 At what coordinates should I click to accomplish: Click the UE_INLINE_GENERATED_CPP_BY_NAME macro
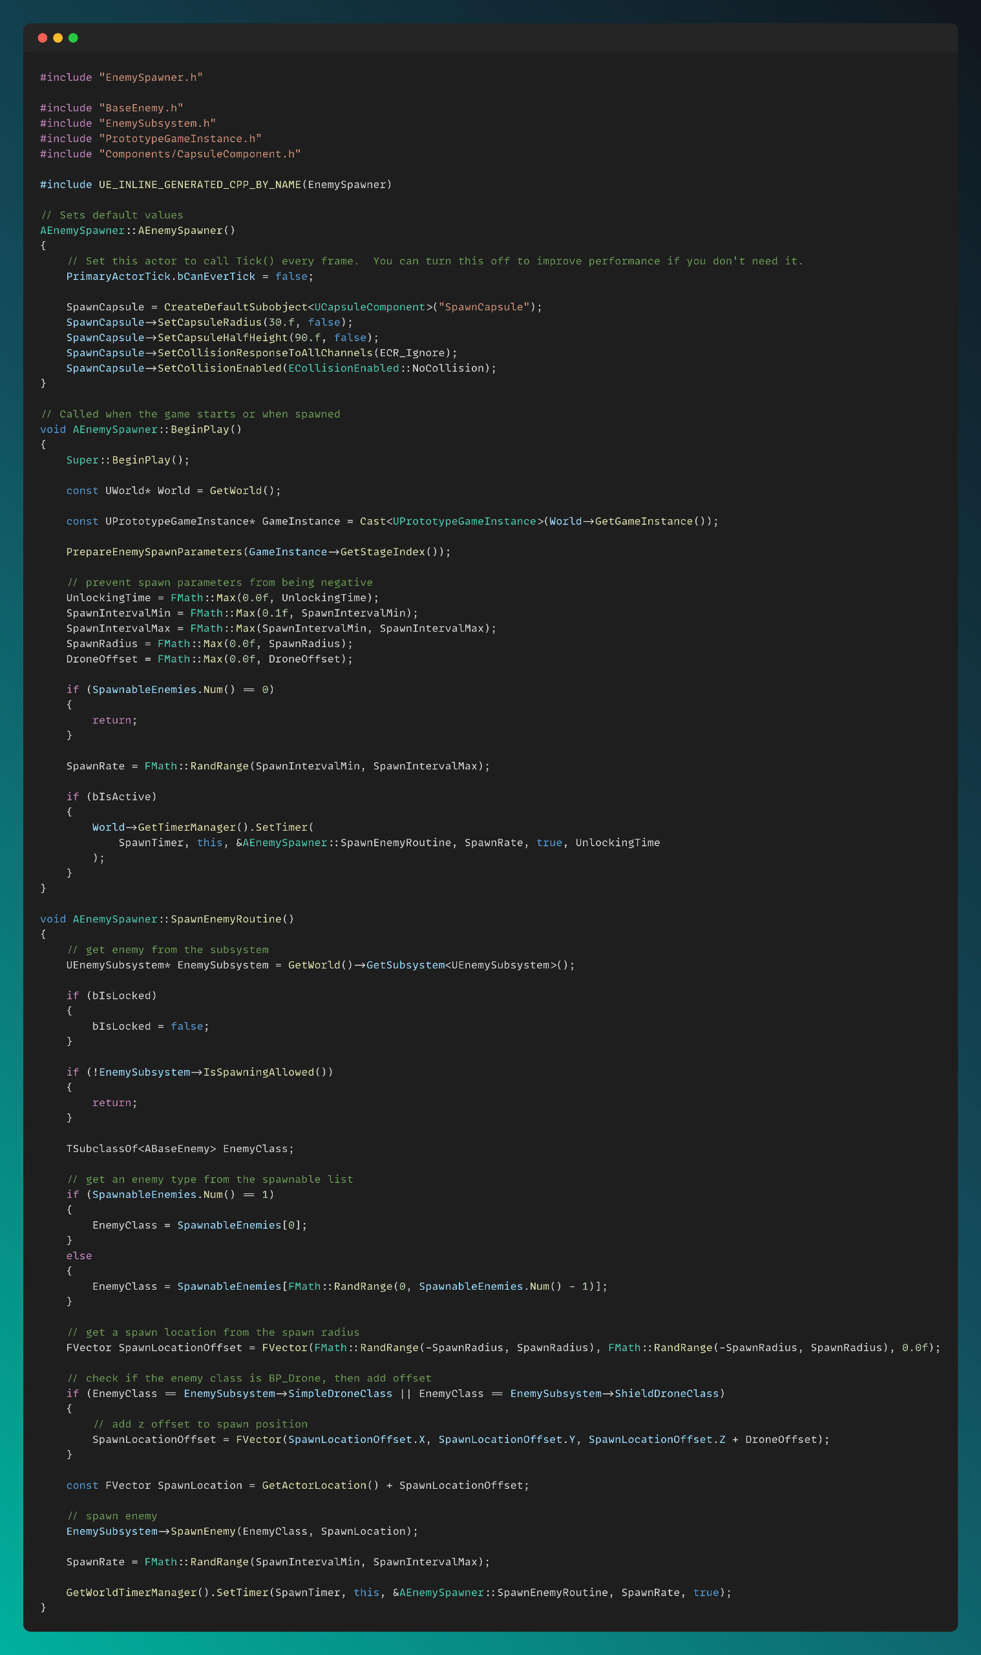point(200,184)
